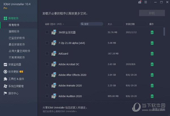Open 工具栏 & 插件 section
This screenshot has width=170, height=116.
point(16,79)
